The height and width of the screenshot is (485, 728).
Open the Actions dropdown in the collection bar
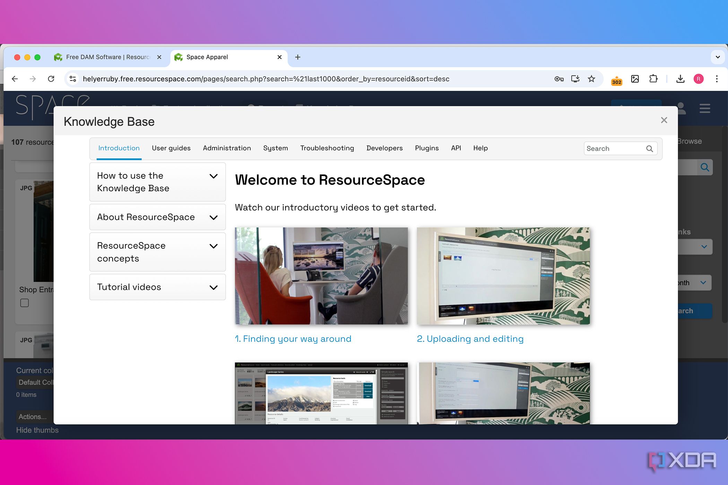coord(35,417)
